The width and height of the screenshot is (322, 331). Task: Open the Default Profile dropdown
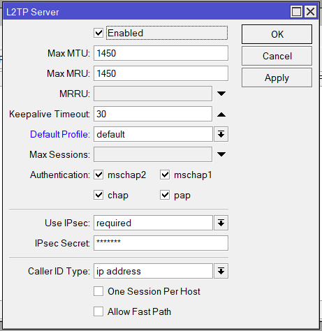click(221, 134)
